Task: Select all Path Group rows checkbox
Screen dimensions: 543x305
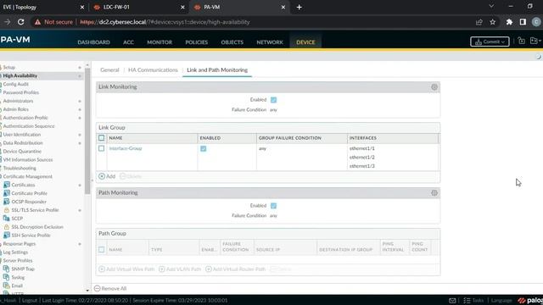Action: click(102, 249)
